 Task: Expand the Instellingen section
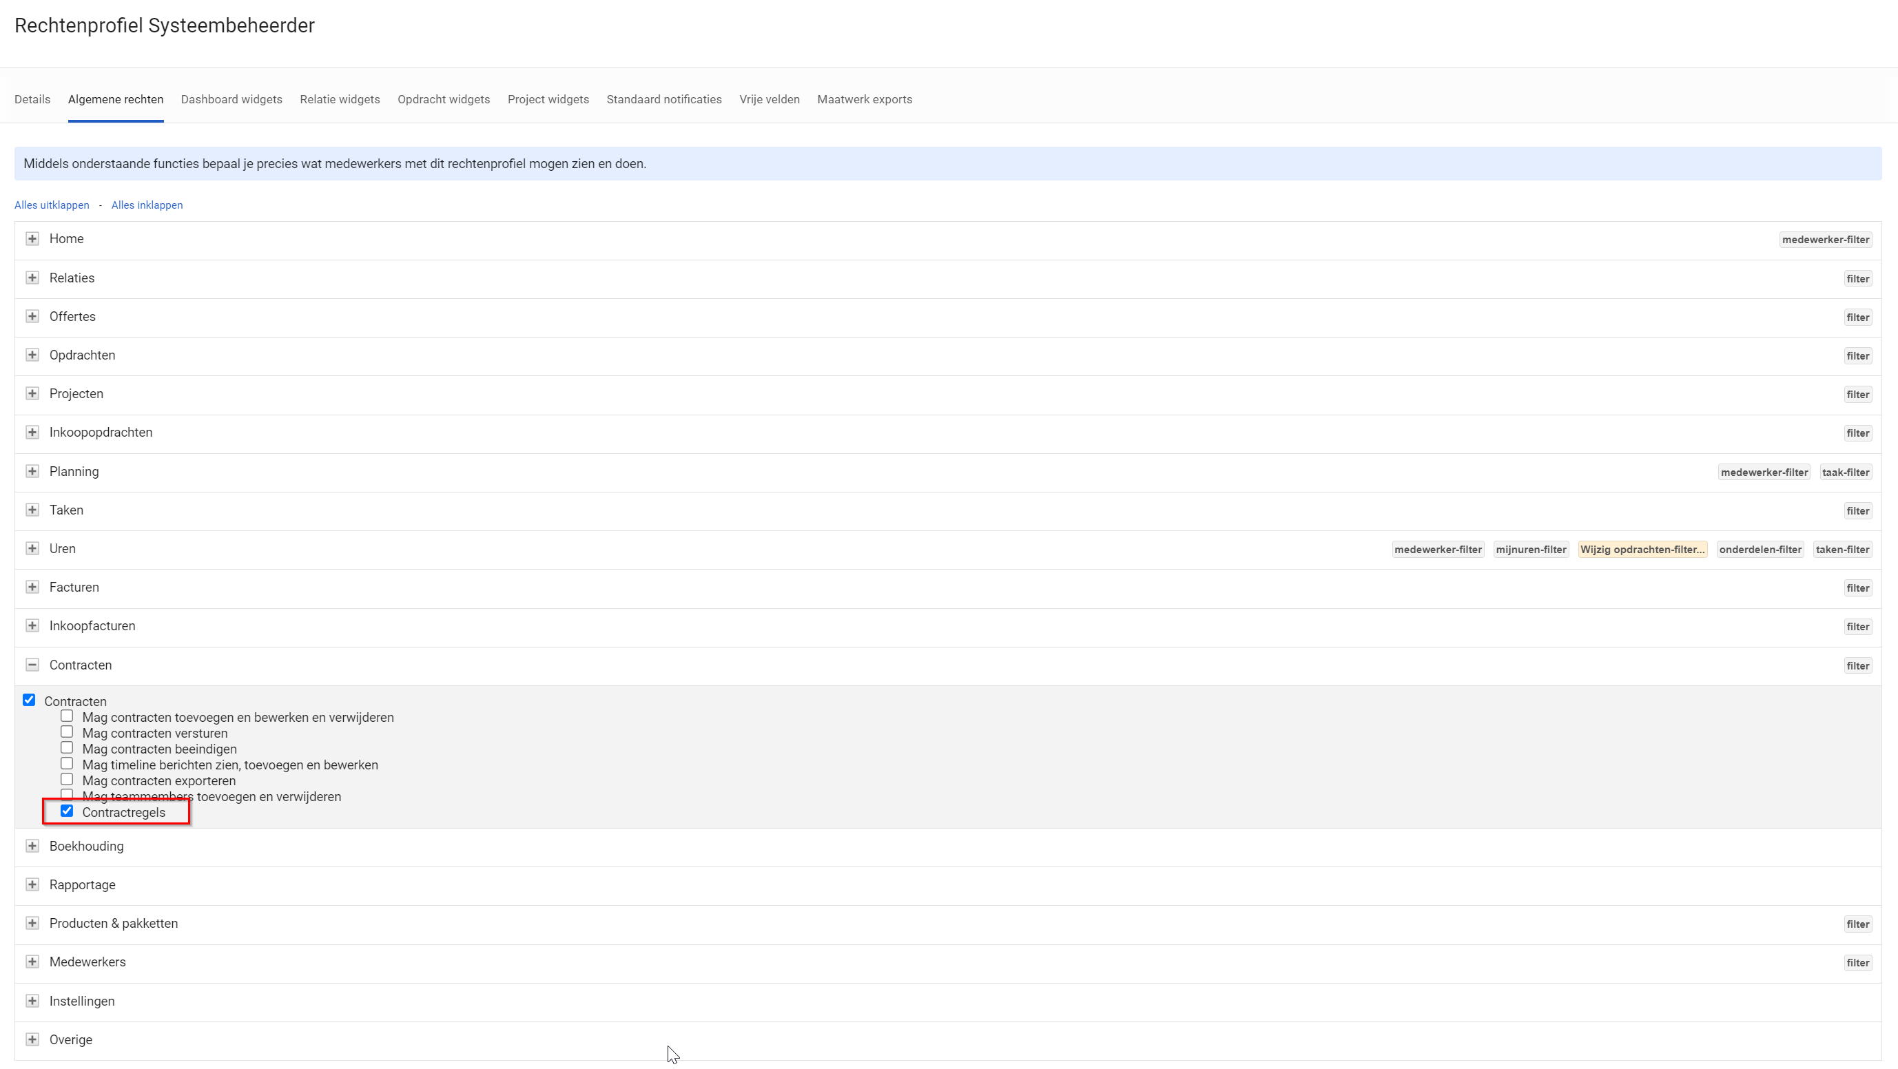(32, 1001)
